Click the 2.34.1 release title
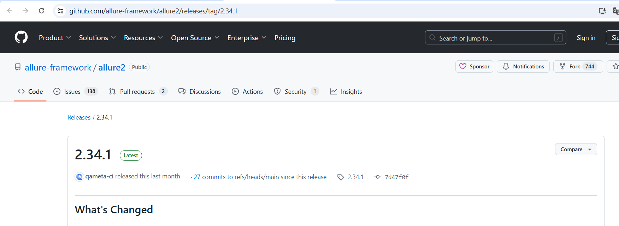This screenshot has width=619, height=226. (x=93, y=155)
